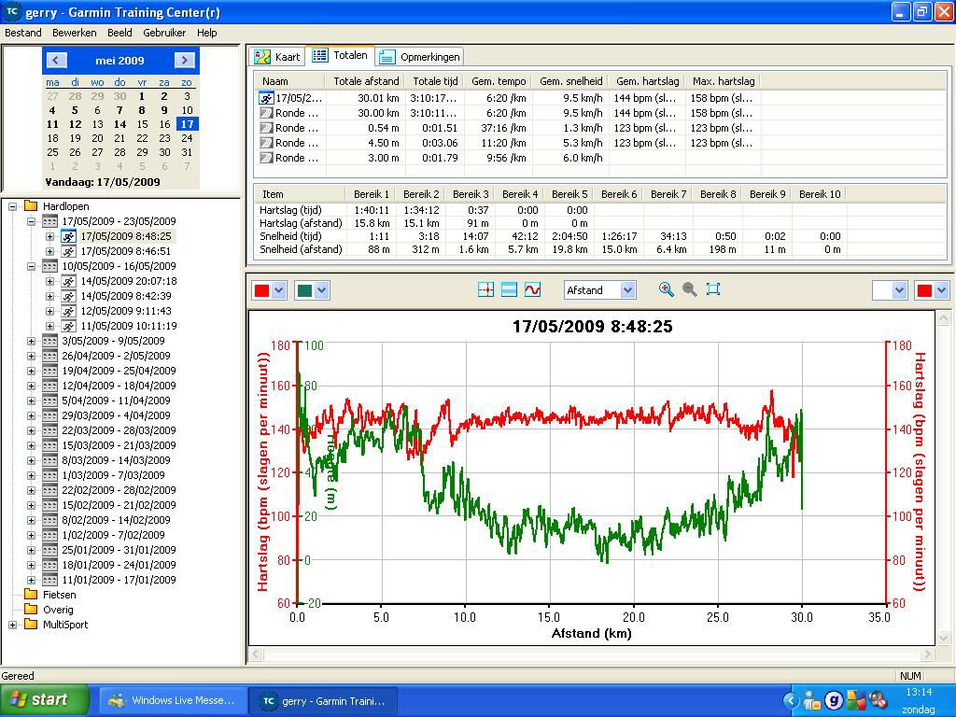The width and height of the screenshot is (956, 717).
Task: Click the zoom in magnifier icon
Action: (x=666, y=289)
